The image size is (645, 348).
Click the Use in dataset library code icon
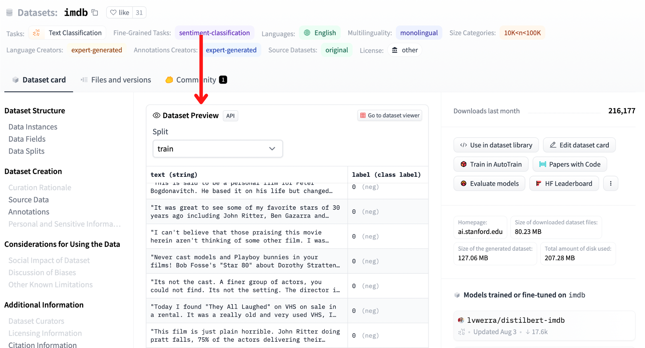point(464,145)
